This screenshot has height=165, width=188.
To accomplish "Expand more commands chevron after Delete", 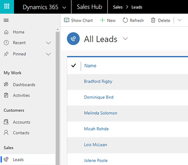I will [x=180, y=20].
